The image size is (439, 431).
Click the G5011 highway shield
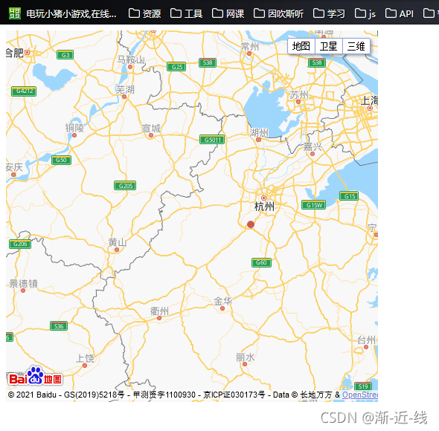point(212,139)
